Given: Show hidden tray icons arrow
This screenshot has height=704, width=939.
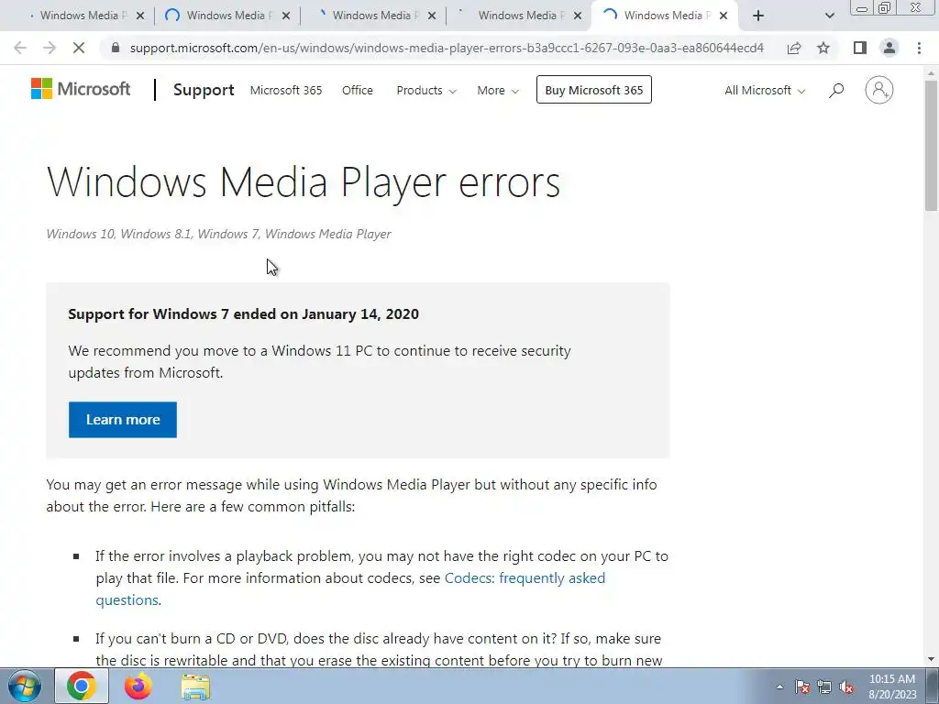Looking at the screenshot, I should pos(779,687).
